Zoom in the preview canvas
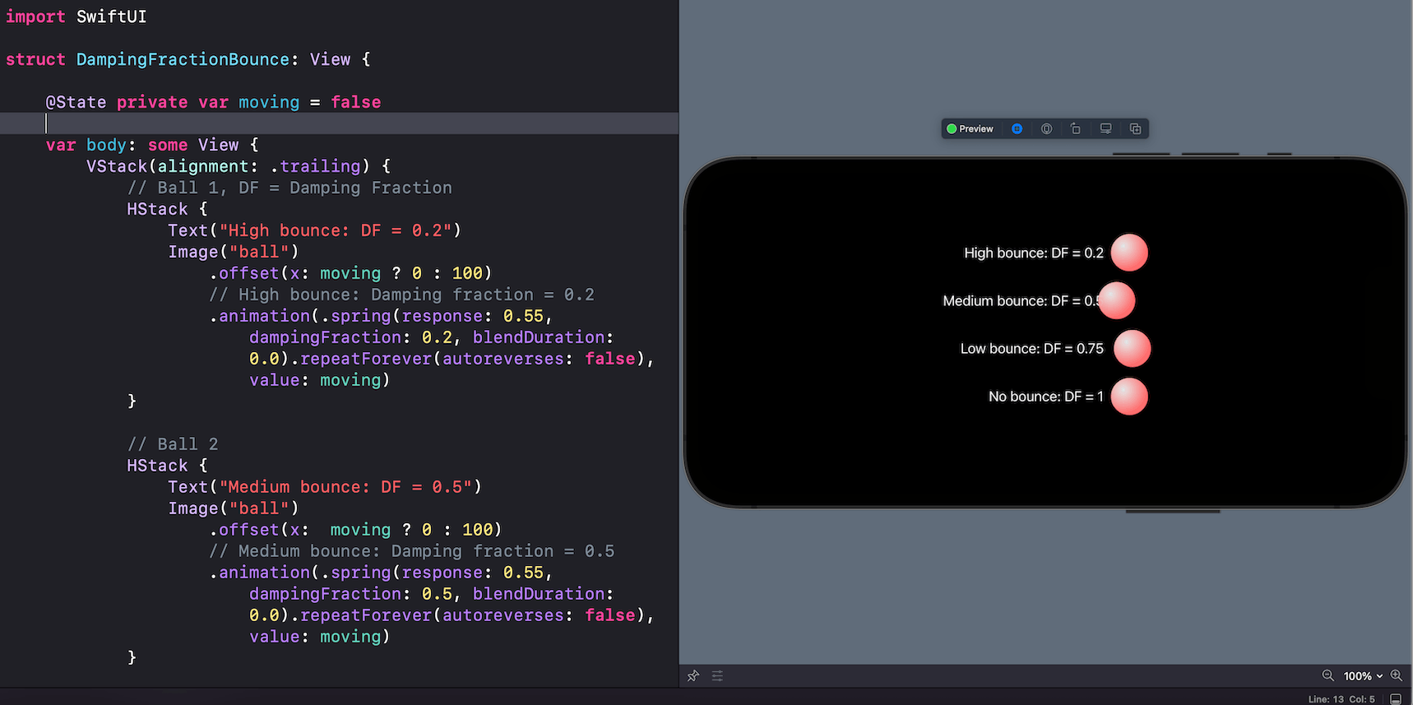The height and width of the screenshot is (705, 1413). [1396, 675]
